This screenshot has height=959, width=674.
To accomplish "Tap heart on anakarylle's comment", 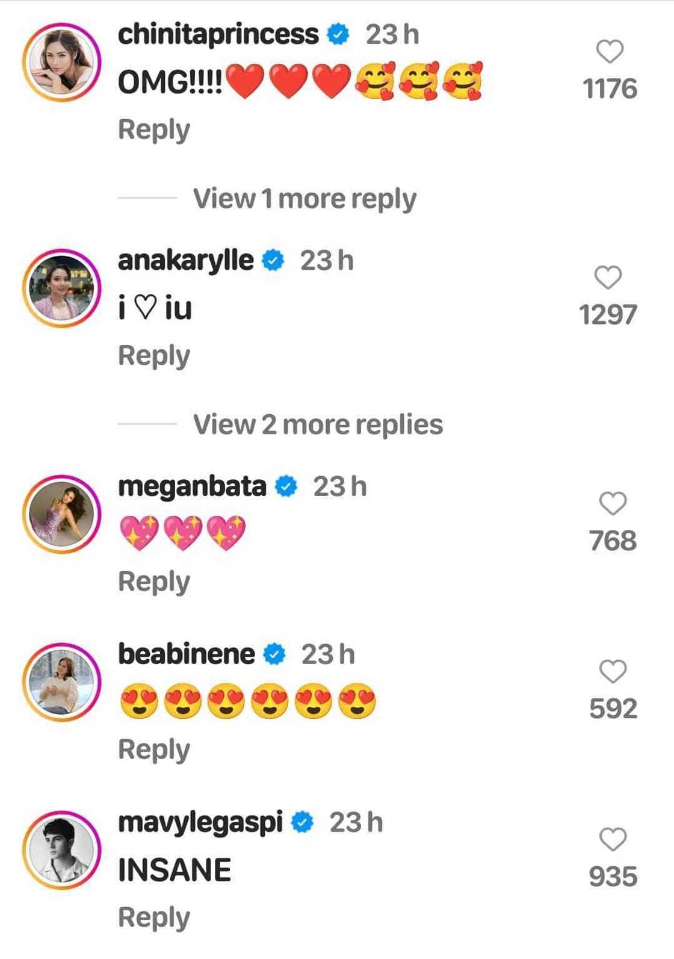I will [x=608, y=278].
